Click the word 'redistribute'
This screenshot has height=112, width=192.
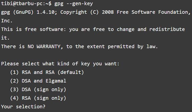pos(167,29)
